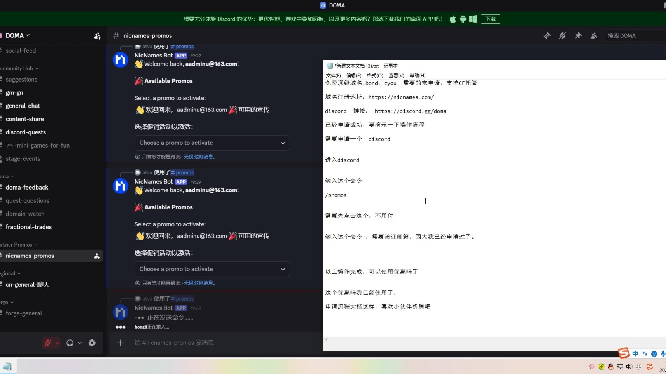The image size is (666, 374).
Task: Click the invite people icon beside DOMA
Action: pos(97,36)
